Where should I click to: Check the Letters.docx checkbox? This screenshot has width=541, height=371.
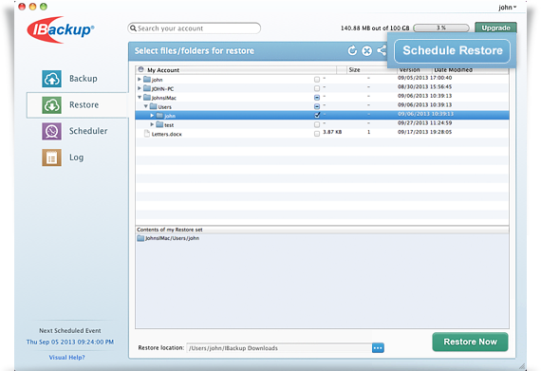317,134
